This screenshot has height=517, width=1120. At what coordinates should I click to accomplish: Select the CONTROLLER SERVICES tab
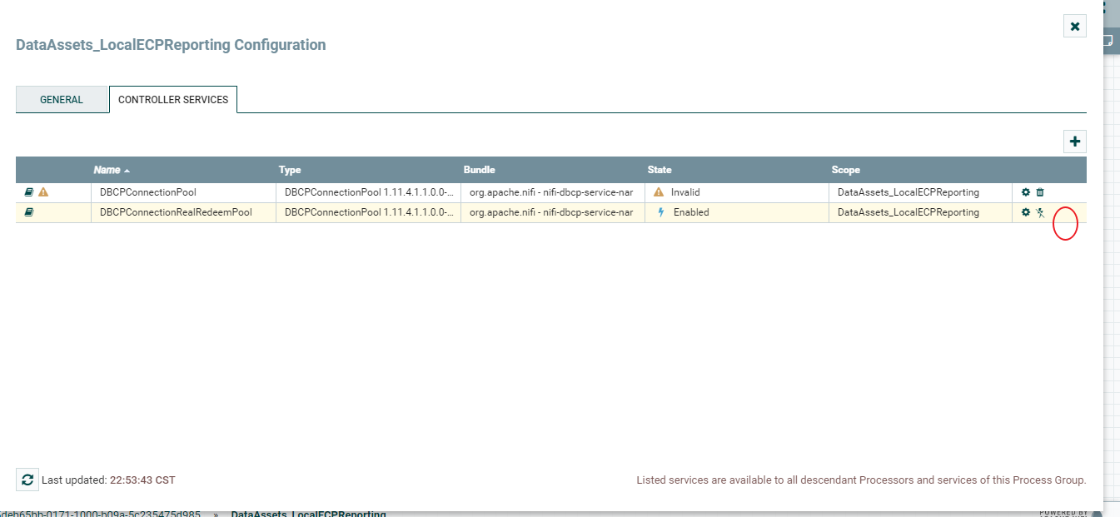pos(172,98)
